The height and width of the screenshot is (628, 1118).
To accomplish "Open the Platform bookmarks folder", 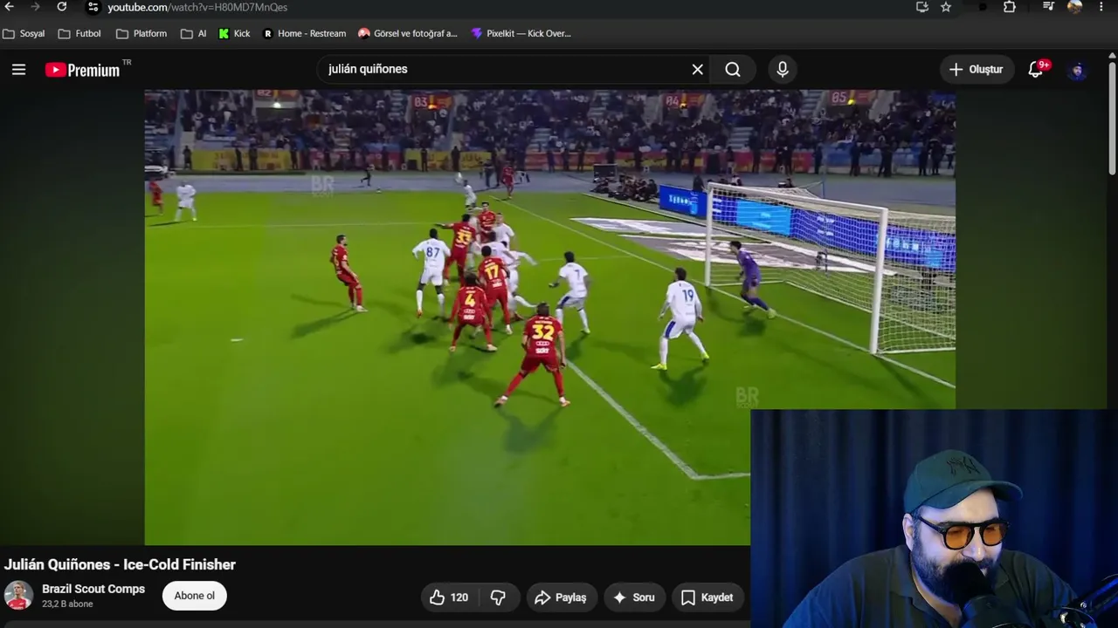I will [141, 34].
